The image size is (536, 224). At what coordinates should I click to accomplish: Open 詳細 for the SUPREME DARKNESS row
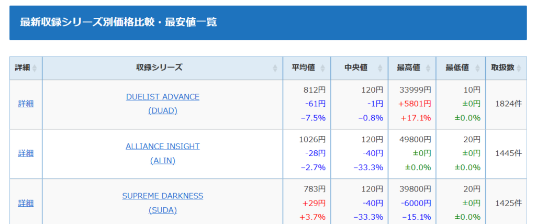tap(26, 203)
